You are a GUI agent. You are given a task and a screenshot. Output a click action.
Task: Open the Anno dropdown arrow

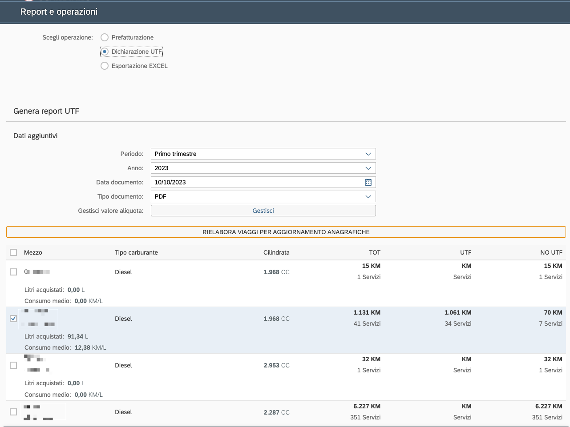[368, 168]
